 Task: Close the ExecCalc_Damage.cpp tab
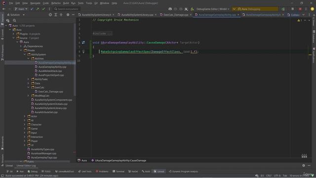tap(191, 15)
